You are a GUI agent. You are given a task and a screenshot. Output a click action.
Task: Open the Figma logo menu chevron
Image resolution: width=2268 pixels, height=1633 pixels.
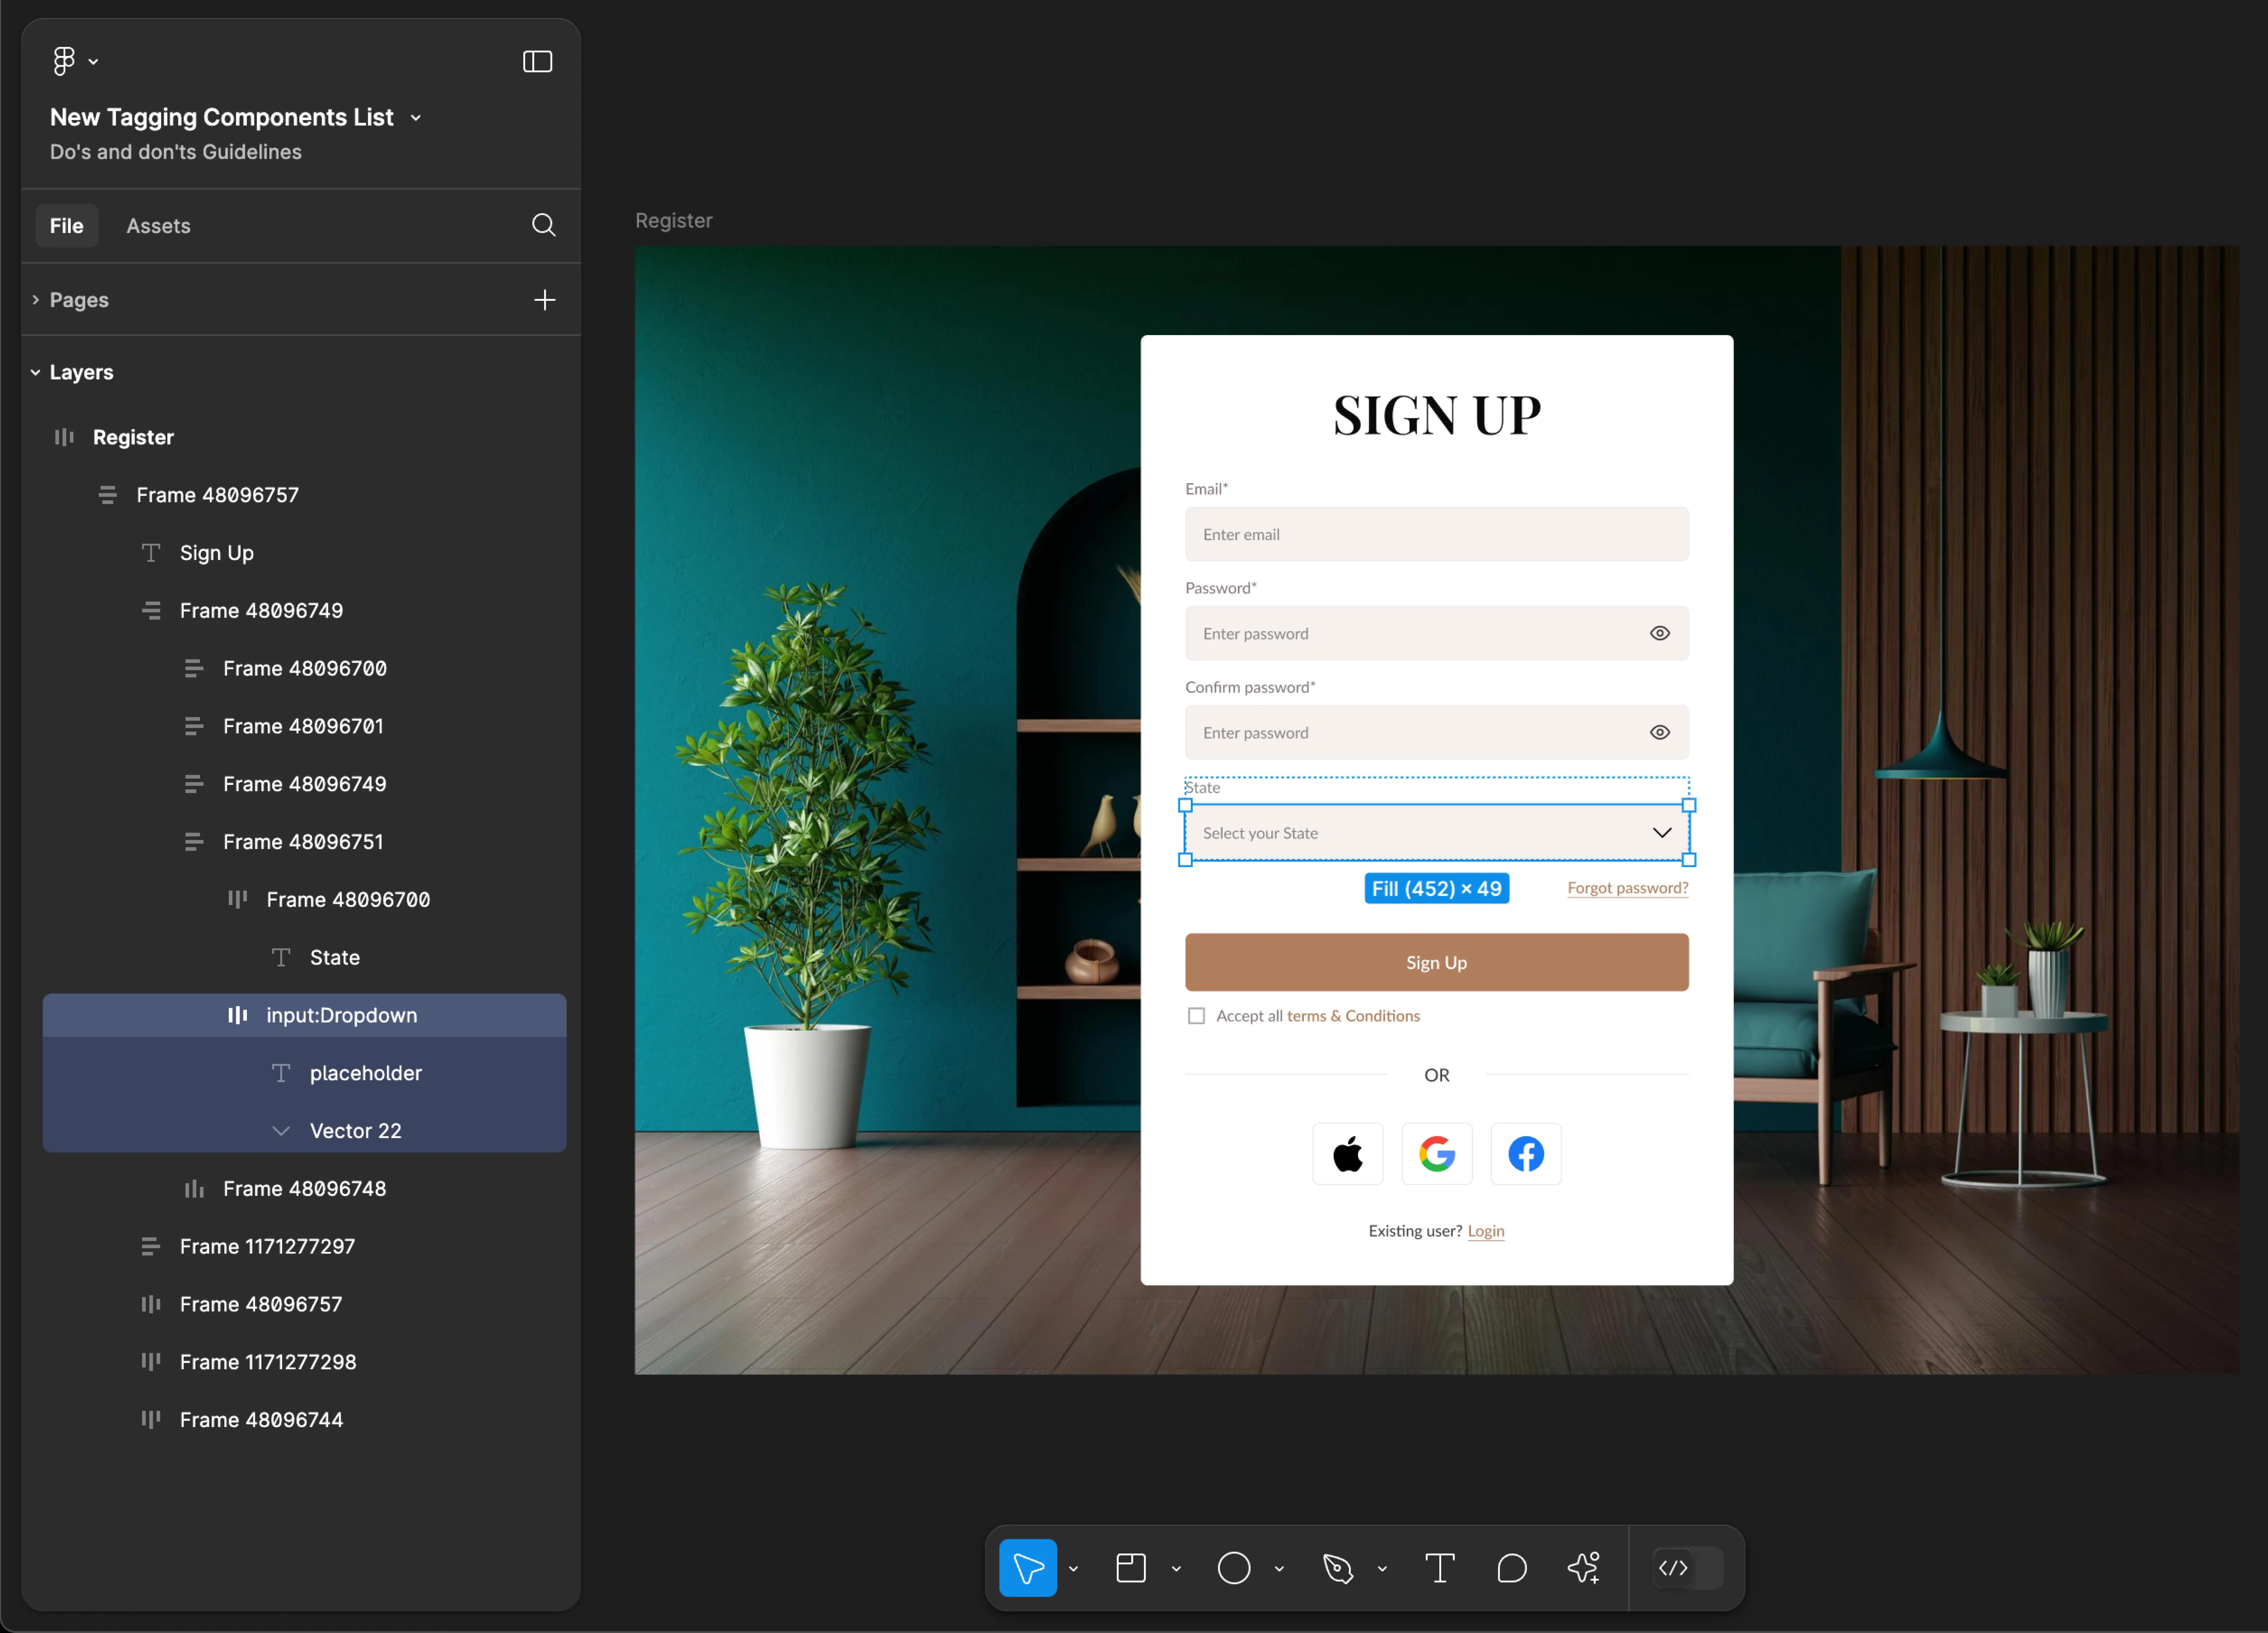[x=93, y=62]
